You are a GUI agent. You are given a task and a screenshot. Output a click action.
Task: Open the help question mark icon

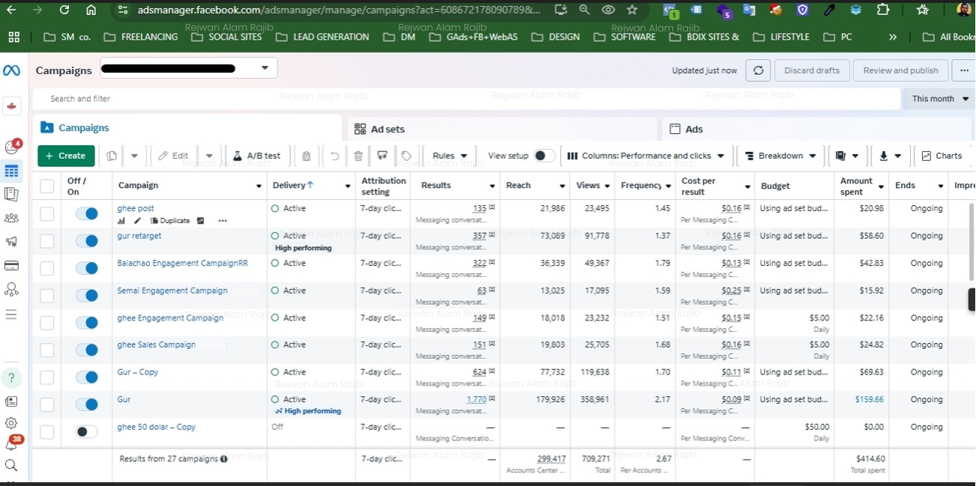[11, 377]
